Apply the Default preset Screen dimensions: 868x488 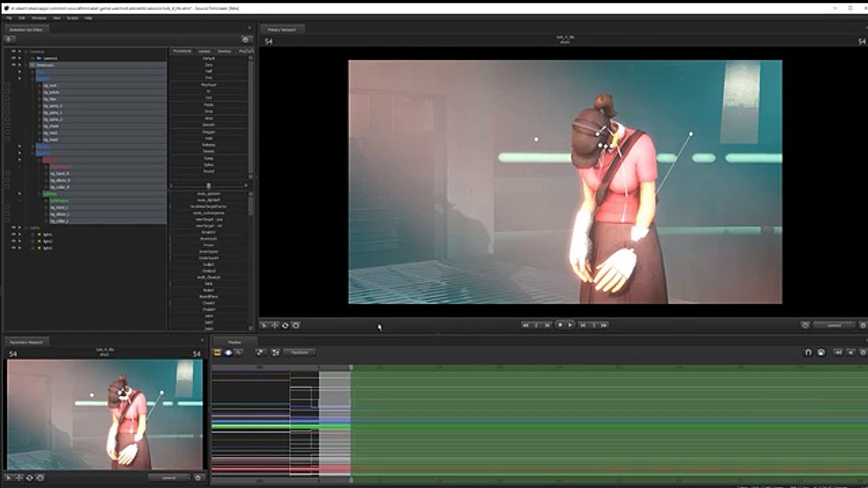208,58
